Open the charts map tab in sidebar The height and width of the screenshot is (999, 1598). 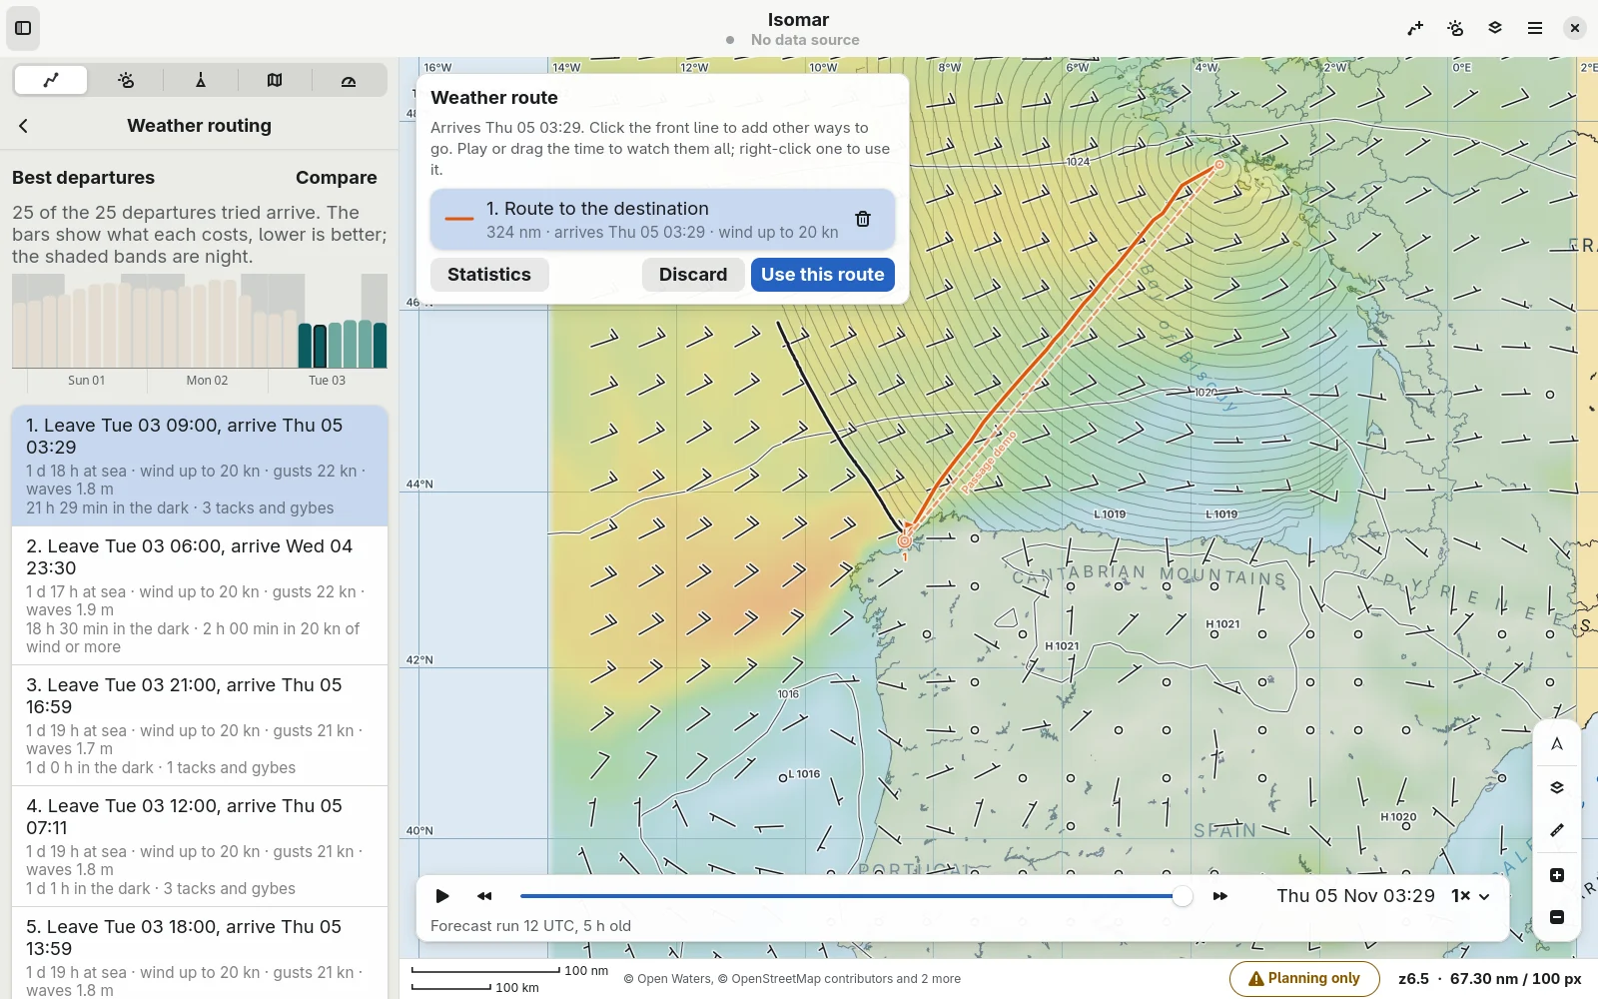click(275, 80)
